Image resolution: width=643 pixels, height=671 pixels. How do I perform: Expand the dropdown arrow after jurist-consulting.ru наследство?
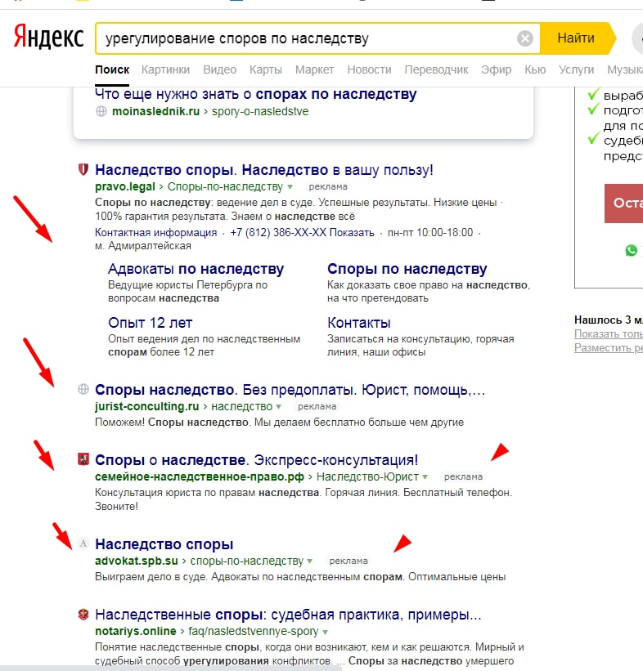[x=279, y=406]
